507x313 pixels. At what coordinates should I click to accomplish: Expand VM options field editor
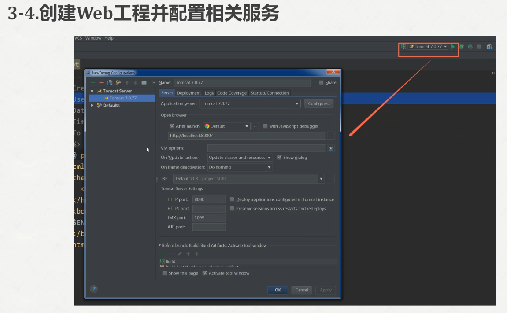331,148
